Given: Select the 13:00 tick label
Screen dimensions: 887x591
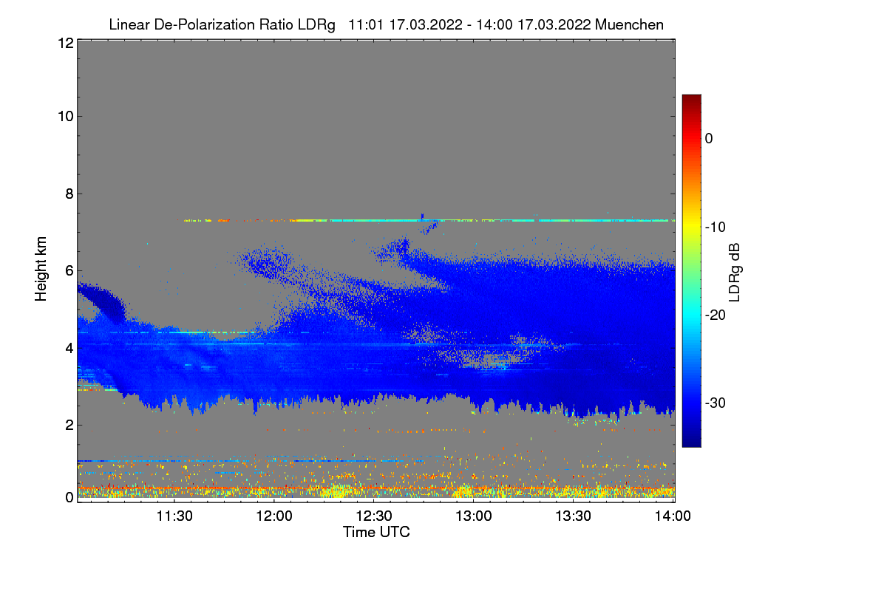Looking at the screenshot, I should point(473,516).
